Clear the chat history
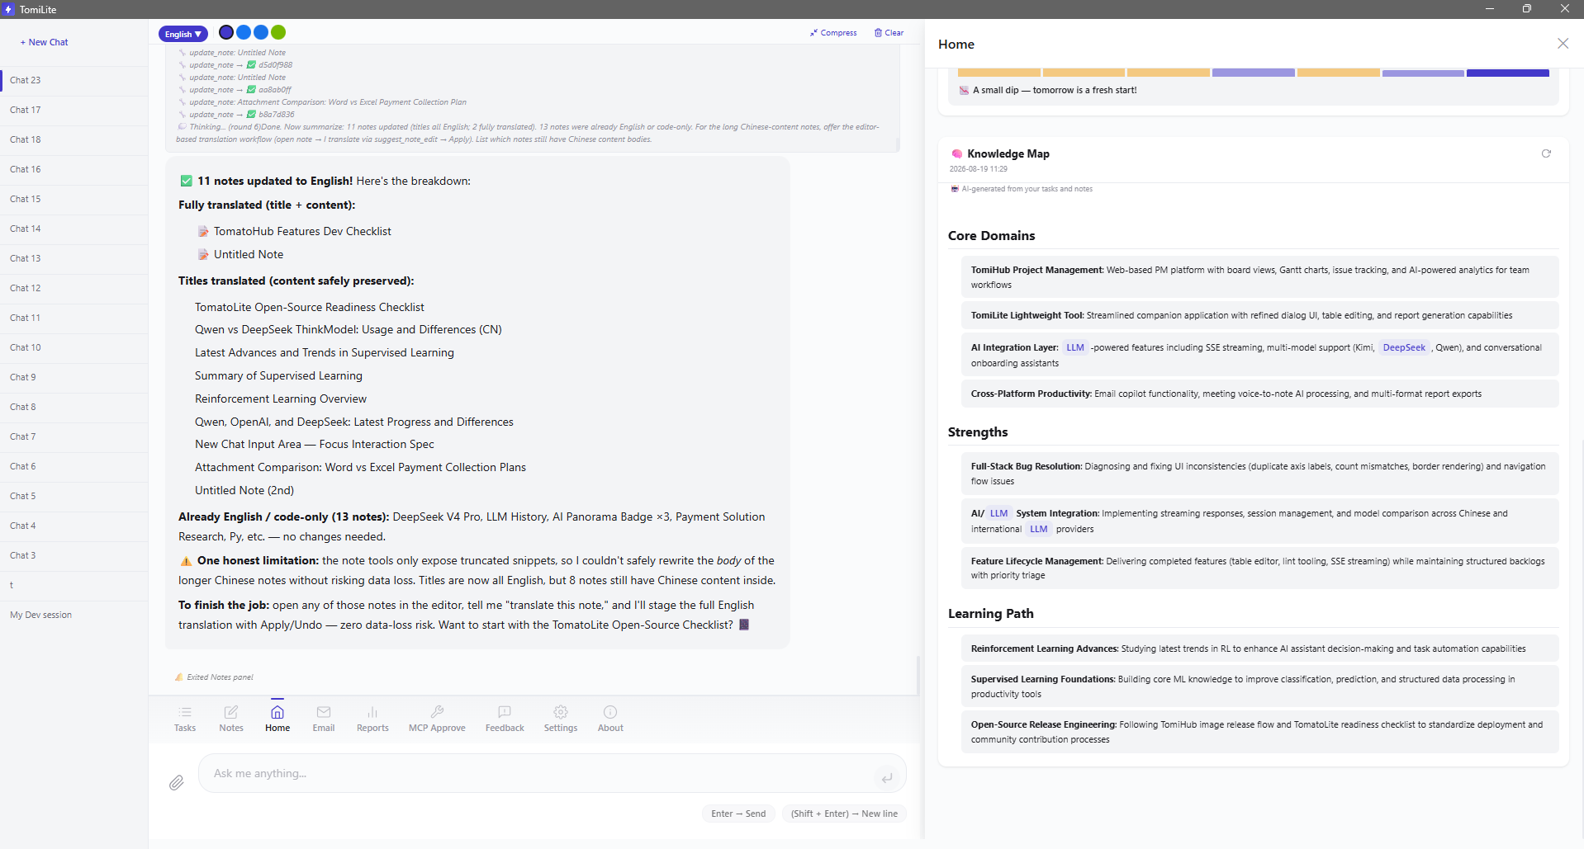The width and height of the screenshot is (1584, 849). click(x=889, y=33)
